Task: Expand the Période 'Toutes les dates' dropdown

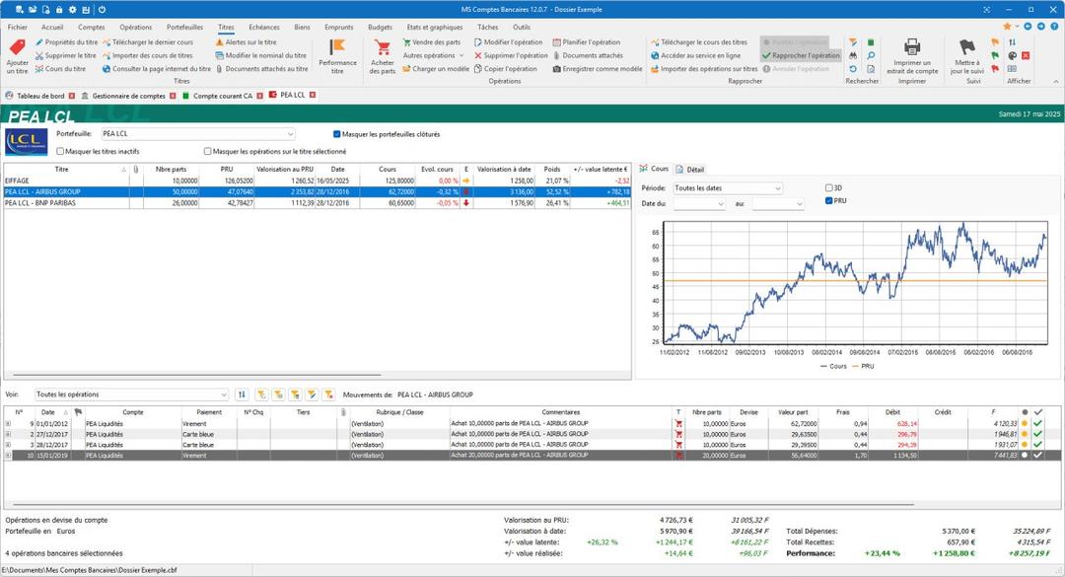Action: pyautogui.click(x=777, y=187)
